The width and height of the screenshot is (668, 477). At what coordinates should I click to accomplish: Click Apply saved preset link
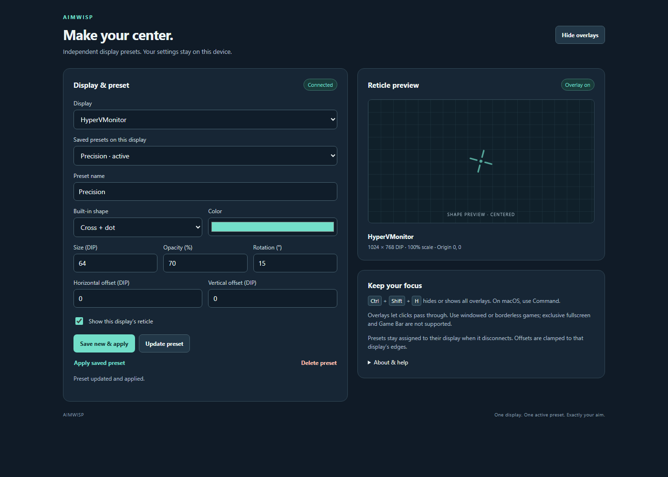coord(99,363)
